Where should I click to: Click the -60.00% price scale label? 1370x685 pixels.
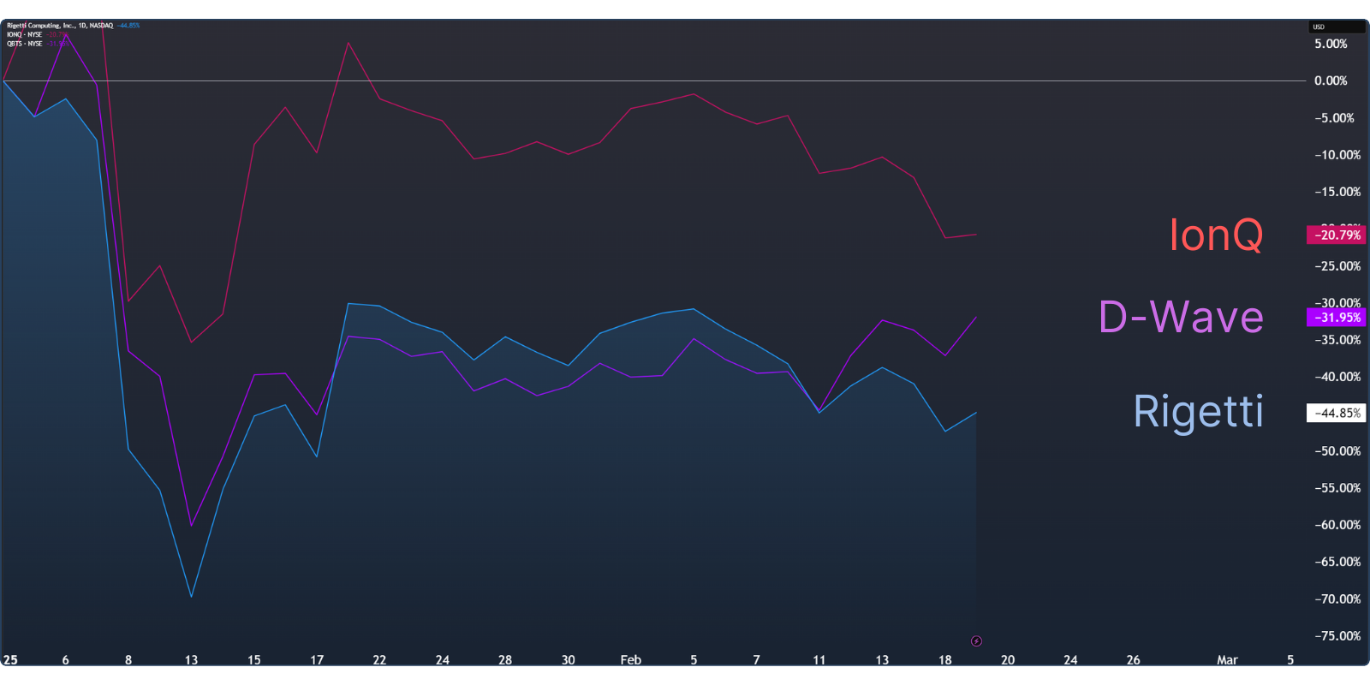coord(1337,525)
